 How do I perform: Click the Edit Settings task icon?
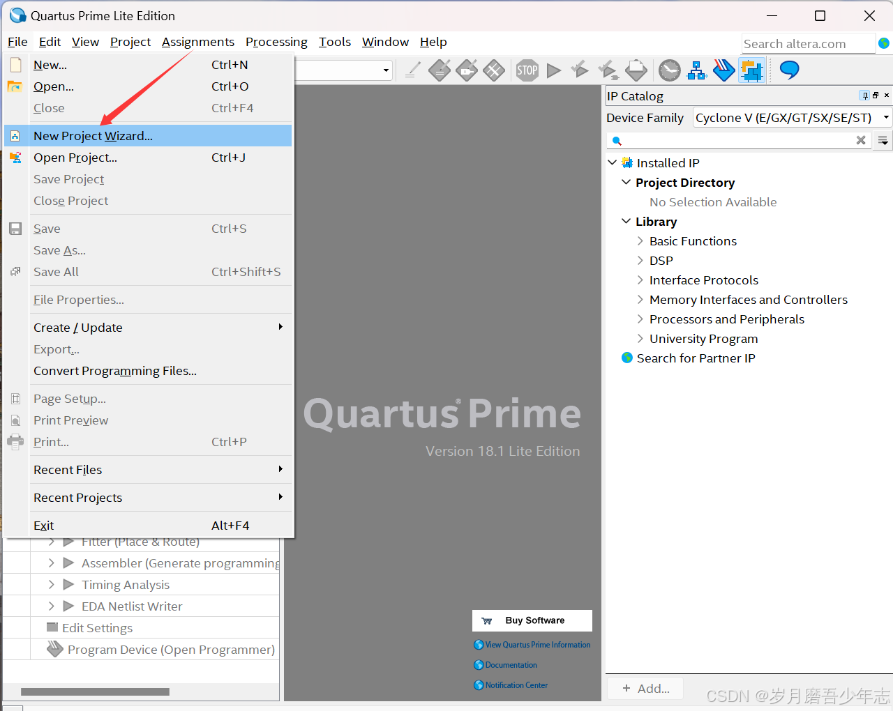52,627
